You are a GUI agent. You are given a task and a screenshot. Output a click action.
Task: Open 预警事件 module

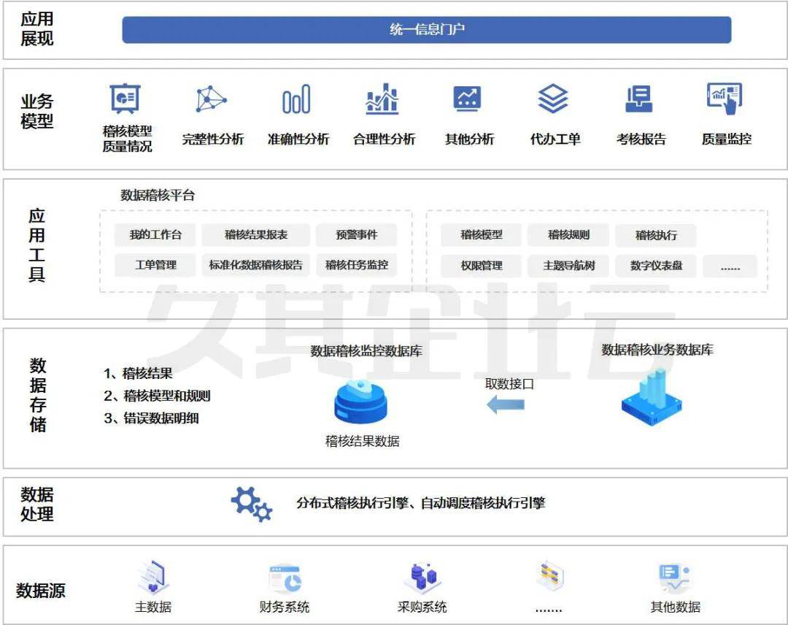(x=356, y=235)
